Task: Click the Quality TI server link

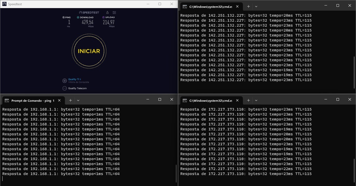Action: [75, 79]
